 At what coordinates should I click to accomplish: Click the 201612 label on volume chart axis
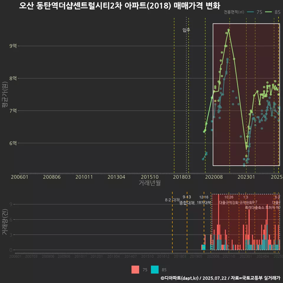click(x=163, y=256)
